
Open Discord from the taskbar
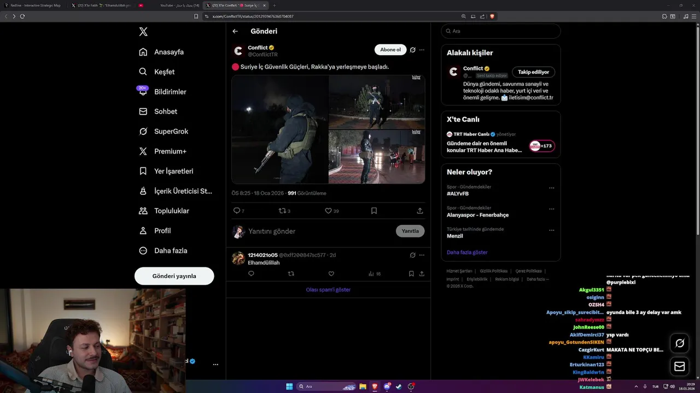[x=387, y=386]
